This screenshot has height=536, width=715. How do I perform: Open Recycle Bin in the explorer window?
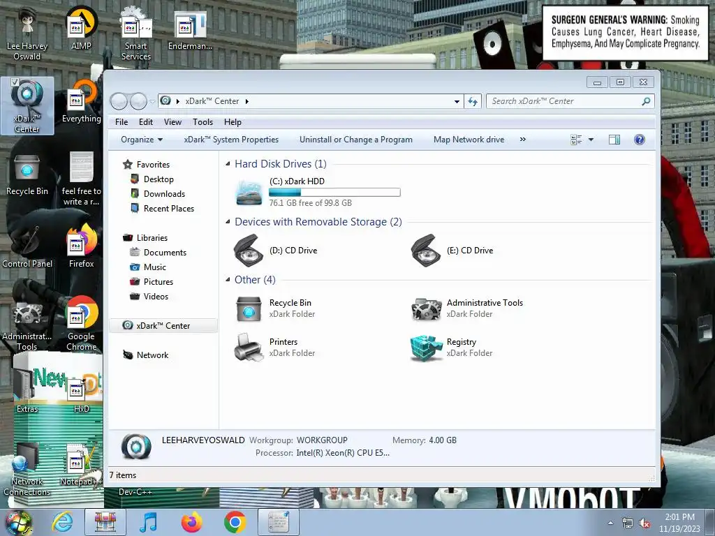(249, 308)
